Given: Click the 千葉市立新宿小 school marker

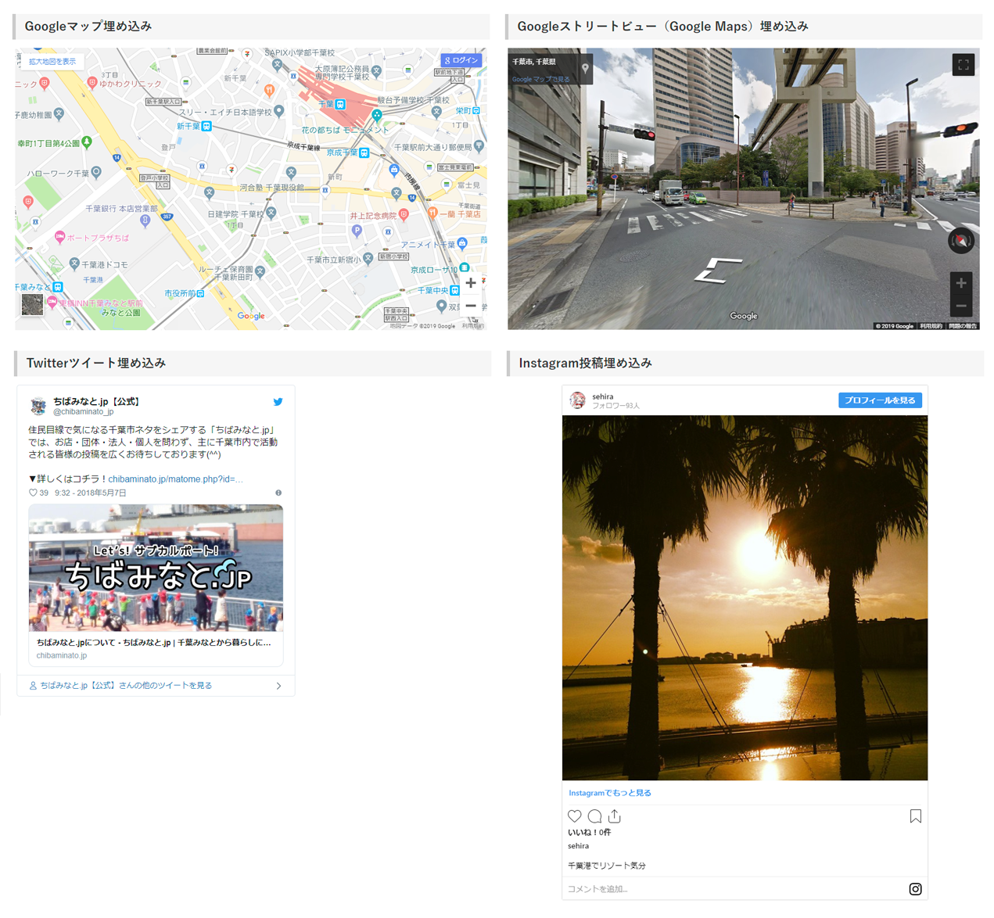Looking at the screenshot, I should point(368,259).
